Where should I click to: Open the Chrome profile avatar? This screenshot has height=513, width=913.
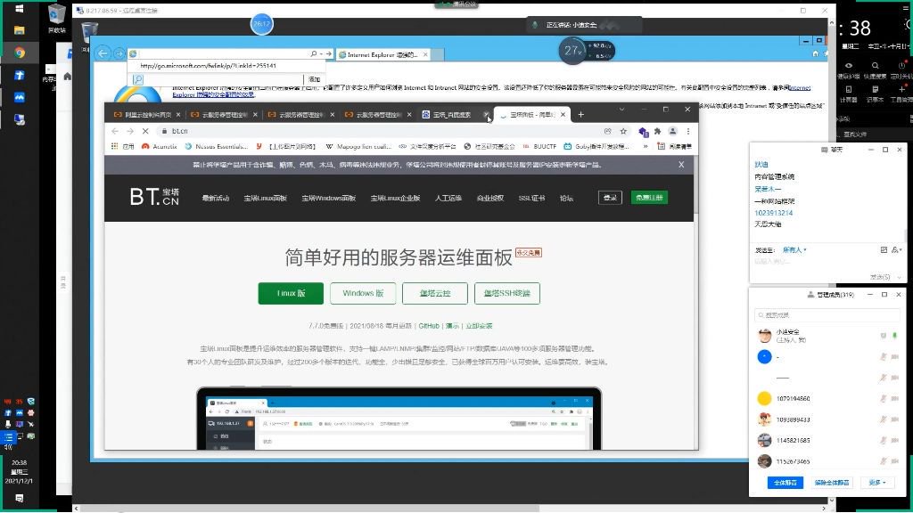pos(672,131)
